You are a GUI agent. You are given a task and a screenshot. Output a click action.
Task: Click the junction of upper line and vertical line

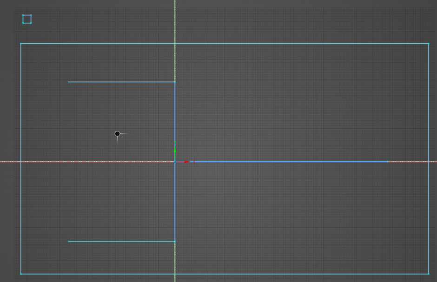(175, 82)
